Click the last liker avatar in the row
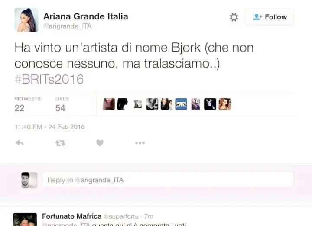Viewport: 312px width, 226px height. 224,104
